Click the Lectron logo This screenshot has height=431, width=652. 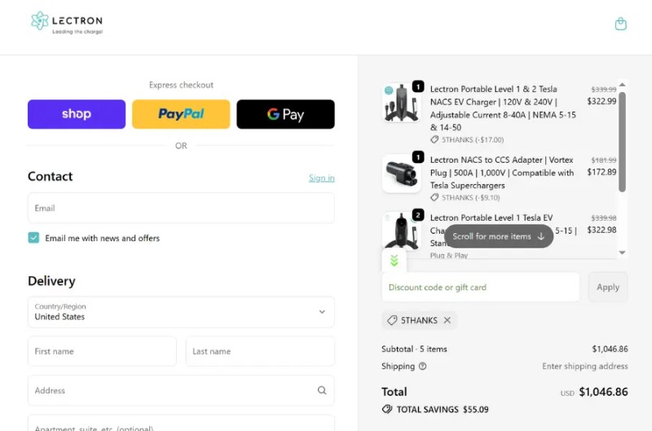pos(67,23)
